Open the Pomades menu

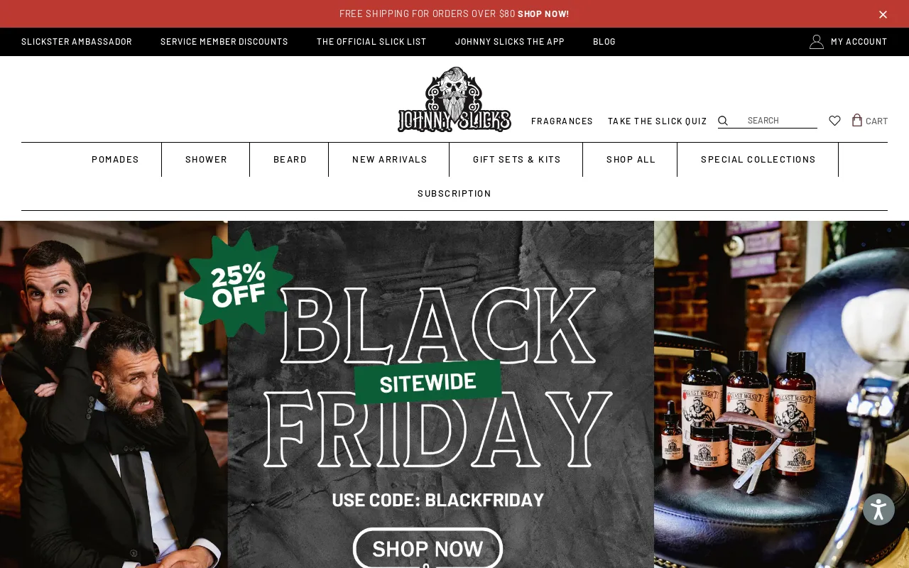click(x=115, y=159)
